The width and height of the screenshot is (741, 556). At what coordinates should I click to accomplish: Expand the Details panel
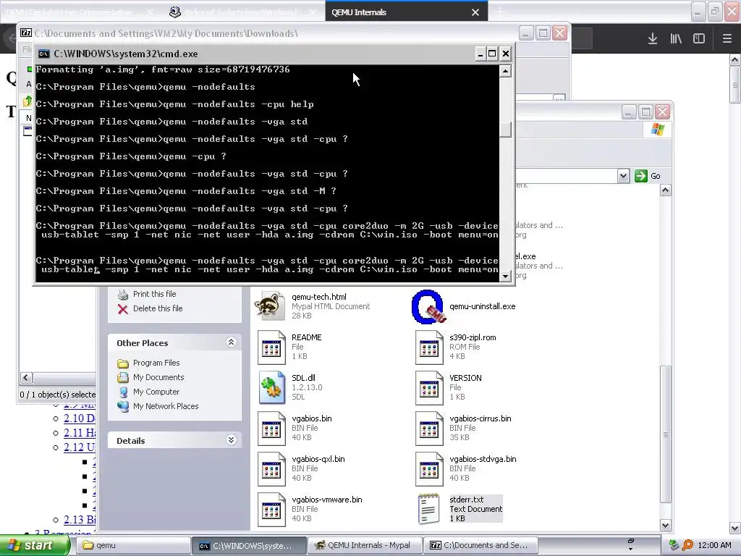pyautogui.click(x=231, y=440)
